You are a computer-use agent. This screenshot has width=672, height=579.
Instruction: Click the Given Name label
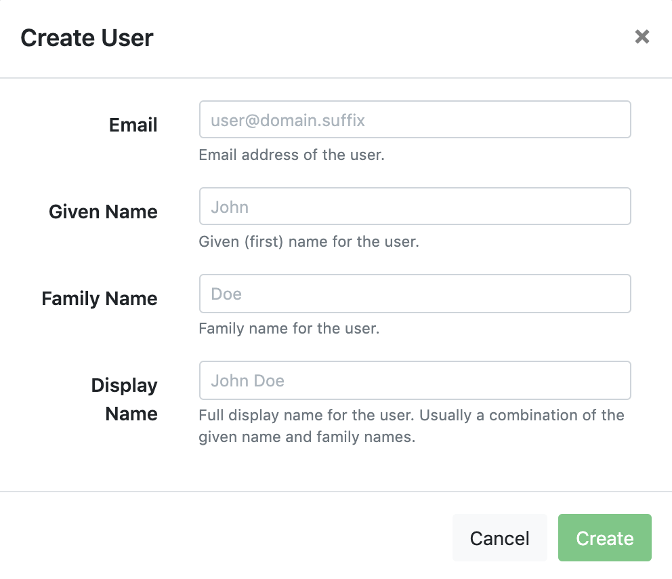click(x=103, y=212)
